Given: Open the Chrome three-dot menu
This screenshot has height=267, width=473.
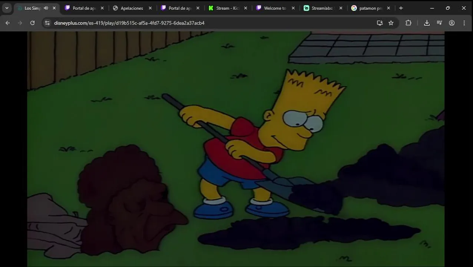Looking at the screenshot, I should pos(464,23).
